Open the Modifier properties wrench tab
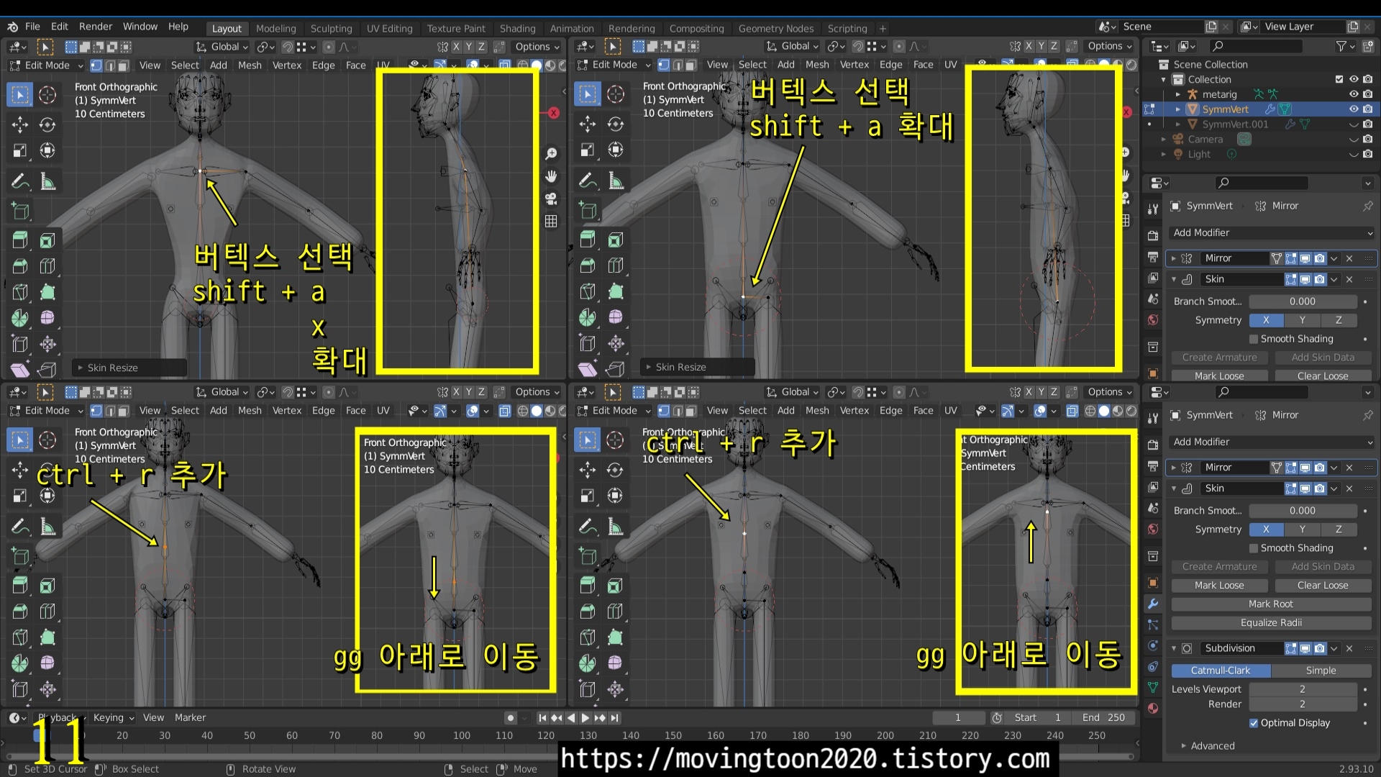The image size is (1381, 777). click(1153, 604)
